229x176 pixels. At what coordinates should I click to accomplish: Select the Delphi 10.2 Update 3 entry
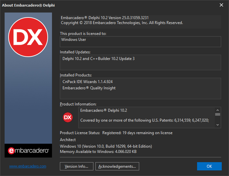[98, 59]
